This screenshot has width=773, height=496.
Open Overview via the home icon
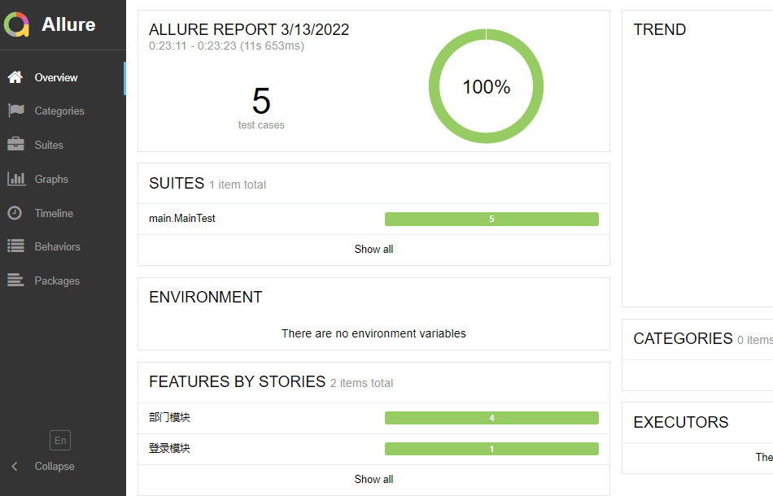point(15,77)
